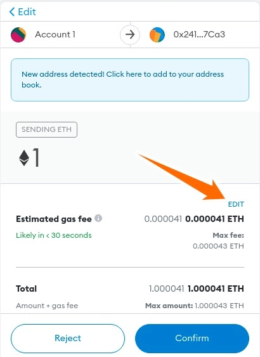Click the bold 0.000041 ETH gas fee value
The width and height of the screenshot is (260, 357).
pyautogui.click(x=214, y=219)
